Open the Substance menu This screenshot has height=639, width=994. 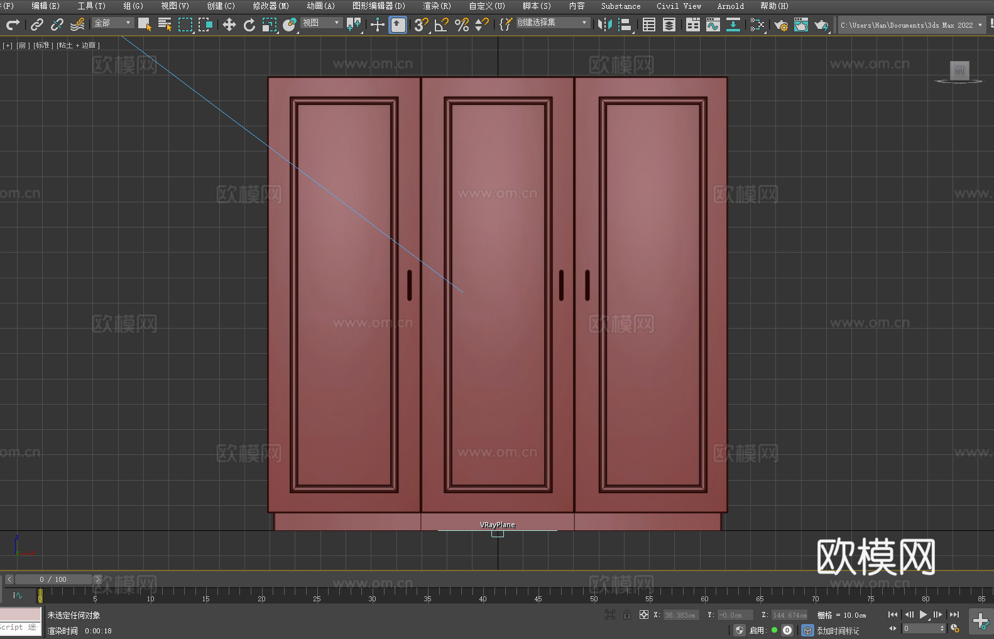click(x=621, y=6)
